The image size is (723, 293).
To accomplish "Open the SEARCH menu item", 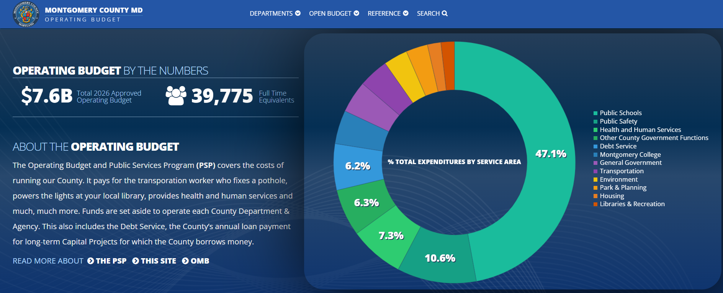I will tap(428, 13).
